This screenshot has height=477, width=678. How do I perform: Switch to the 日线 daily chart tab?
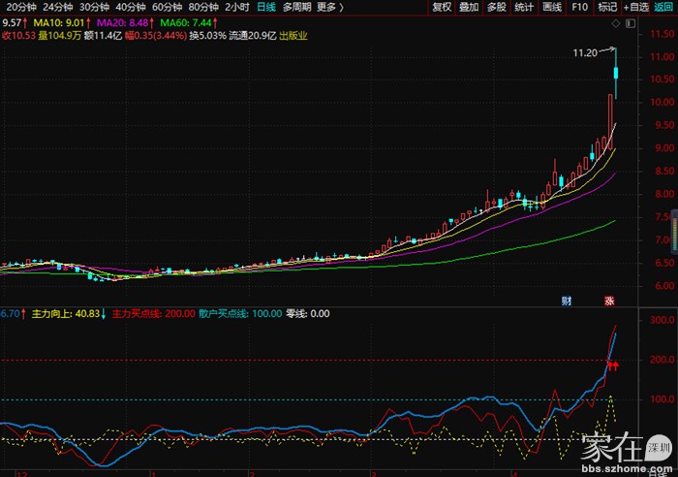point(265,7)
